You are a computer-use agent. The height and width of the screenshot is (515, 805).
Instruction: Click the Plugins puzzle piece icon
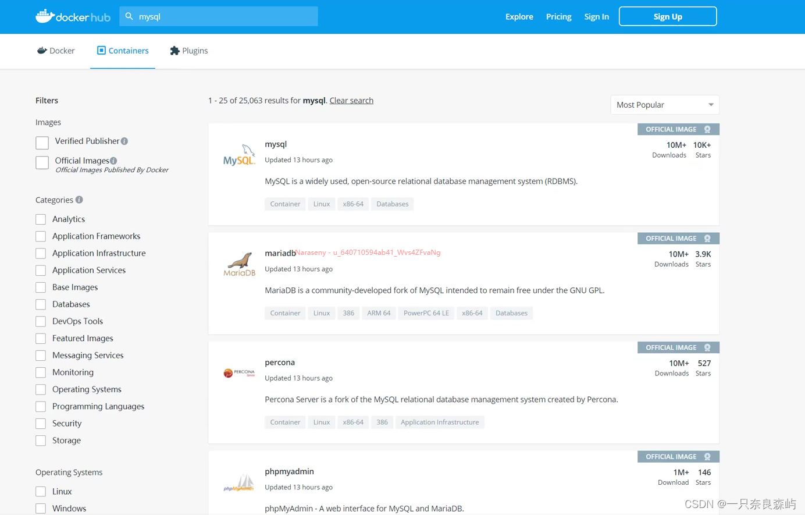[x=174, y=51]
